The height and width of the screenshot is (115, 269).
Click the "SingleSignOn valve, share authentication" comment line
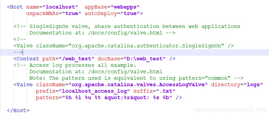pyautogui.click(x=127, y=26)
